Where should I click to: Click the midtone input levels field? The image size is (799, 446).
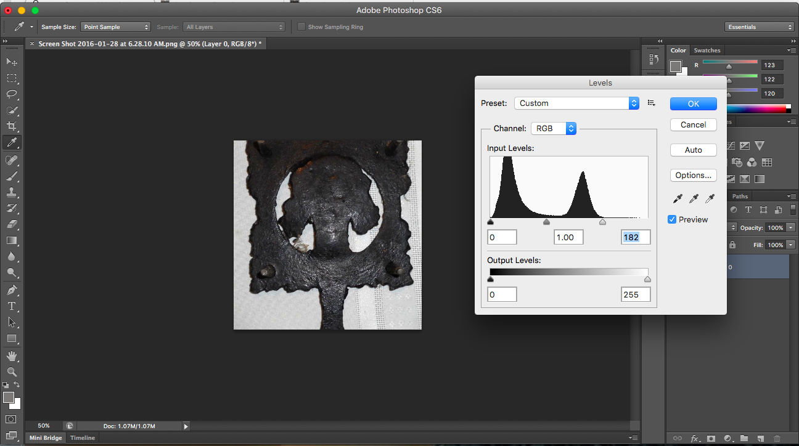click(568, 237)
